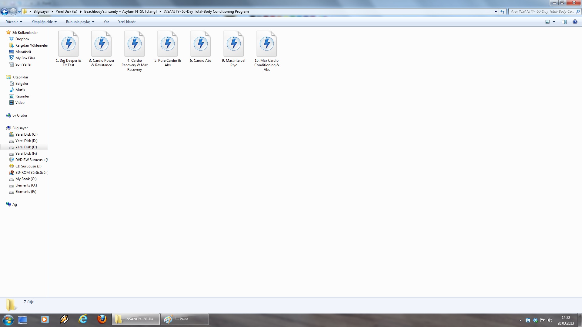Screen dimensions: 582x327
Task: Switch to the '3 - Paint' taskbar window
Action: click(185, 319)
